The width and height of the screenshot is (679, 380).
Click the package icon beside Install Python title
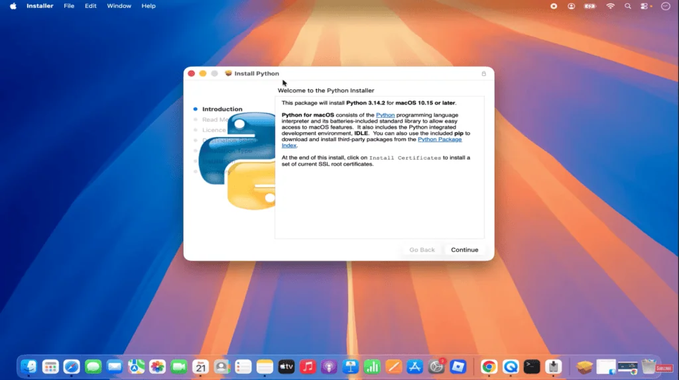click(228, 73)
